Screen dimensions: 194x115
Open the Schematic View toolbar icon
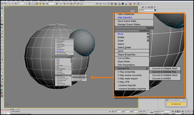[x=112, y=4]
